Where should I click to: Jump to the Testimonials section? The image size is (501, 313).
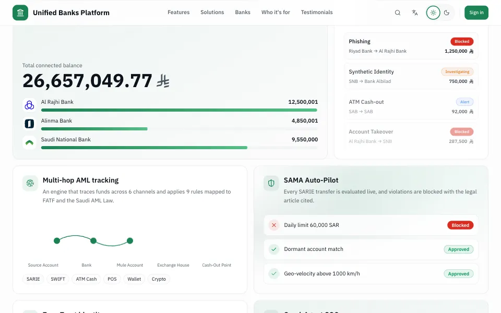[317, 13]
